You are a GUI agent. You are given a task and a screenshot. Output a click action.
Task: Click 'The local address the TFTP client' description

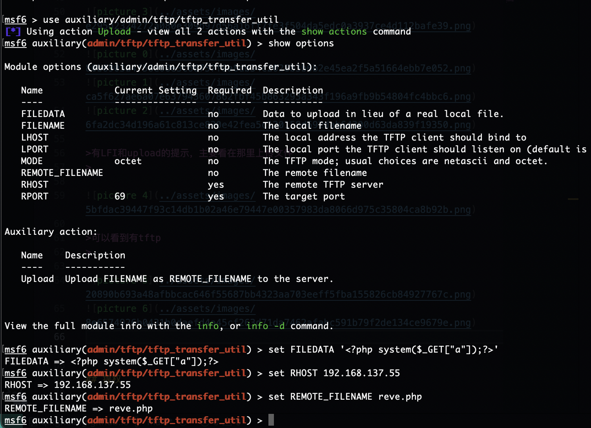point(394,137)
